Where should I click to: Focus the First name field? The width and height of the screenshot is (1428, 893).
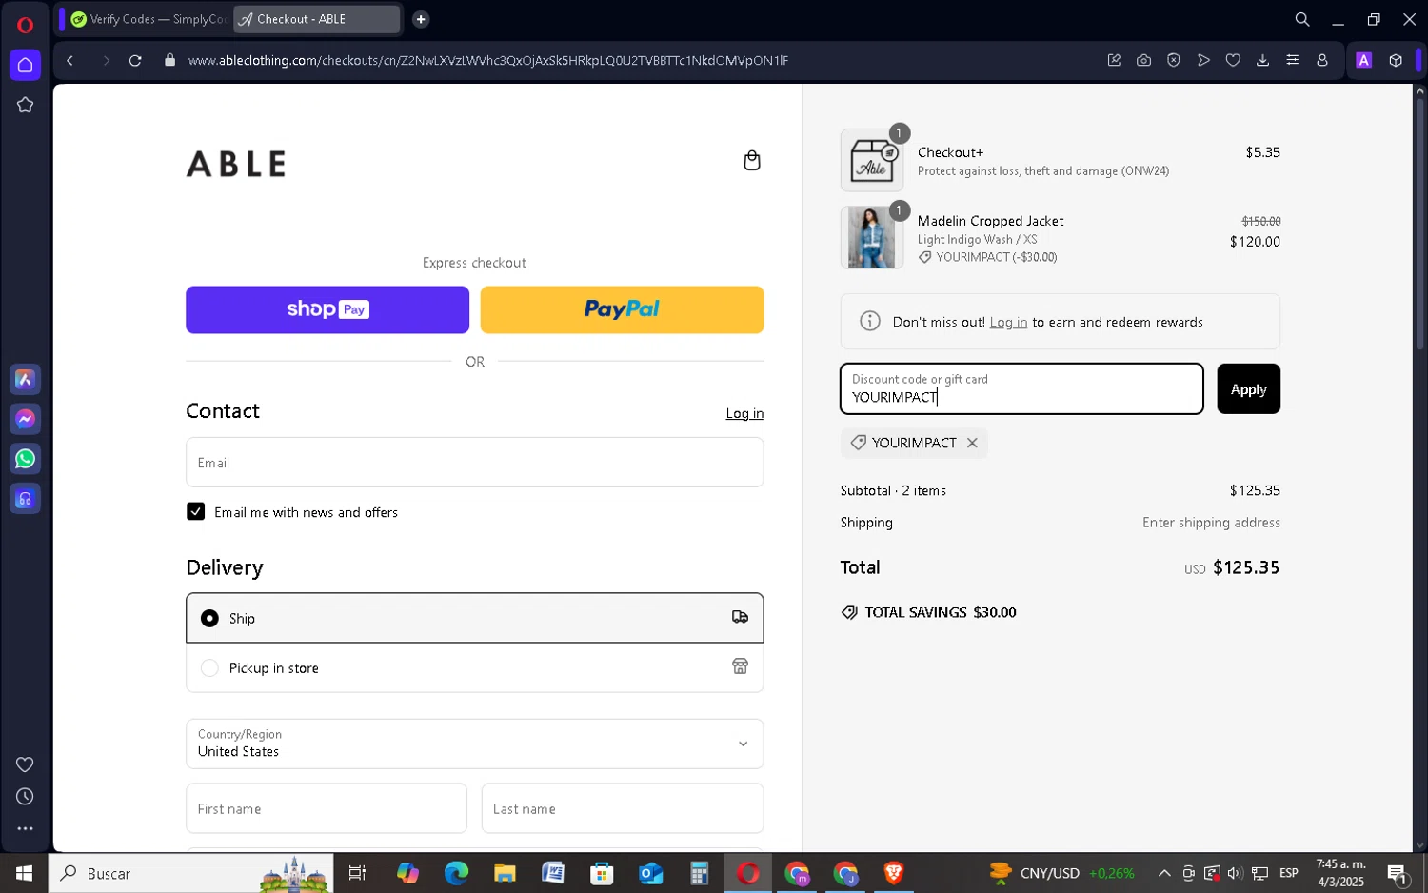327,808
